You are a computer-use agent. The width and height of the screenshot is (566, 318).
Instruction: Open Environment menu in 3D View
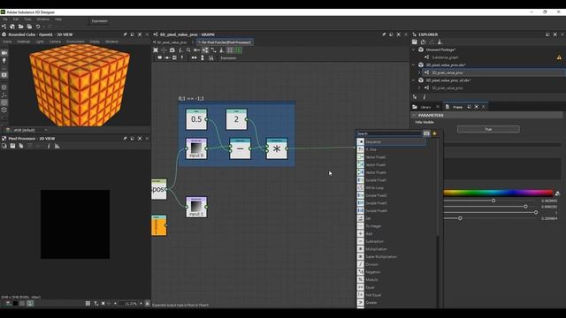pyautogui.click(x=75, y=42)
